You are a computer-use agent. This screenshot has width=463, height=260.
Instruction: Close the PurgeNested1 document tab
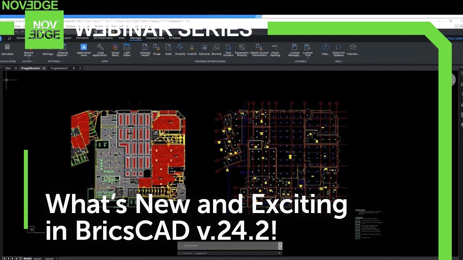coord(74,68)
